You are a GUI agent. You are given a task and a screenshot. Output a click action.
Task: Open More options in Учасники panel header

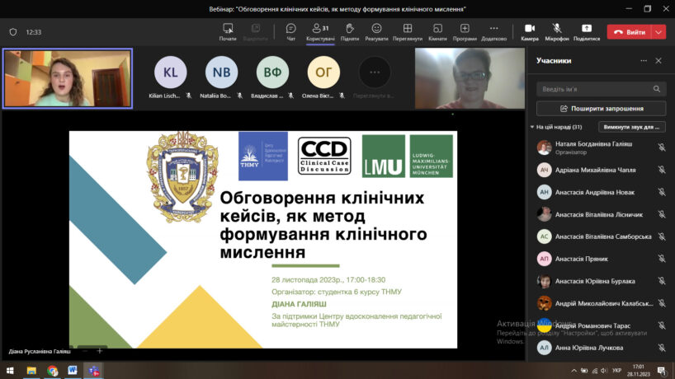pyautogui.click(x=644, y=60)
